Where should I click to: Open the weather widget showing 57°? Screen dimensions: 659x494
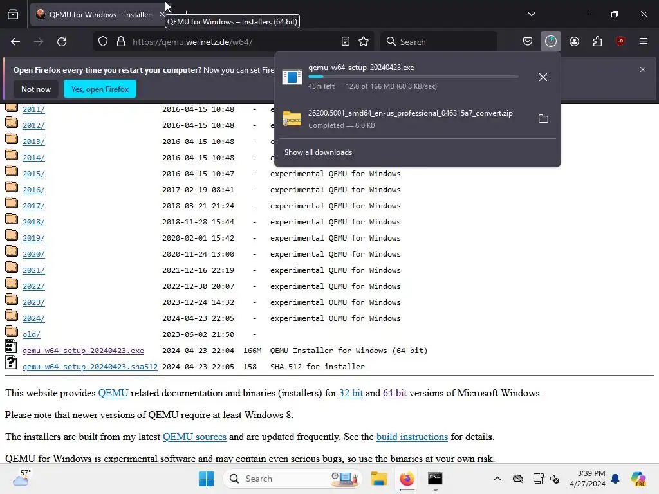click(x=21, y=478)
